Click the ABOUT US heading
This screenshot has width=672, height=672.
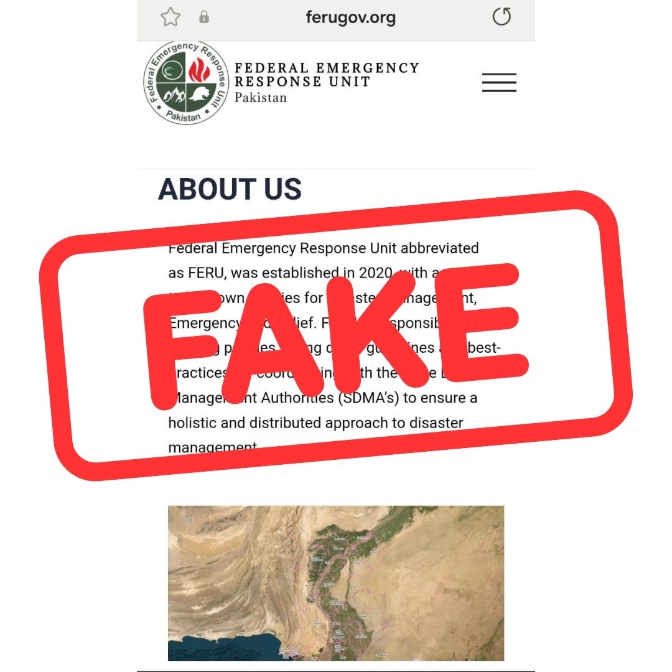[x=230, y=189]
